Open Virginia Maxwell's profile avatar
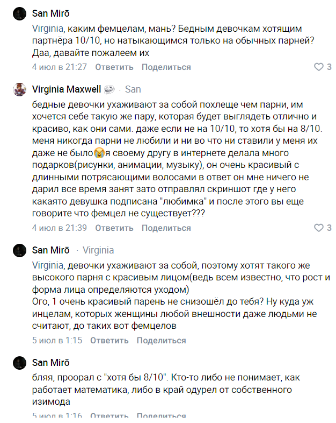Viewport: 336px width, 423px height. 19,89
